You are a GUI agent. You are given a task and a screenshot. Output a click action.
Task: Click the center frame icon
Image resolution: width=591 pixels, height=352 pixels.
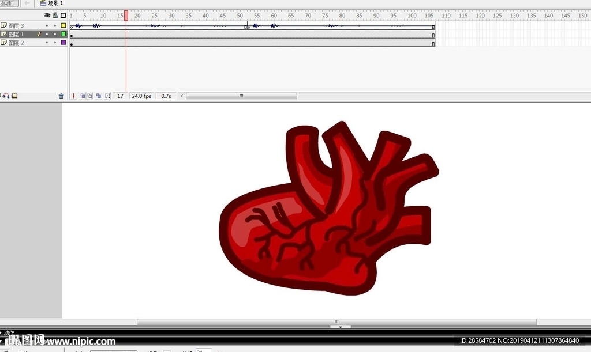click(73, 96)
